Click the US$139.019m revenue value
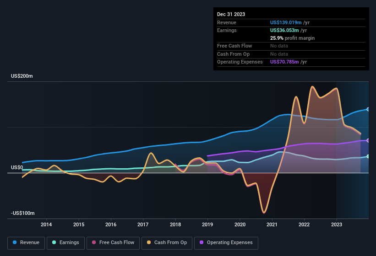 click(x=286, y=22)
